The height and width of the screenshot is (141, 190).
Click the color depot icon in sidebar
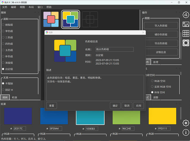[186, 43]
